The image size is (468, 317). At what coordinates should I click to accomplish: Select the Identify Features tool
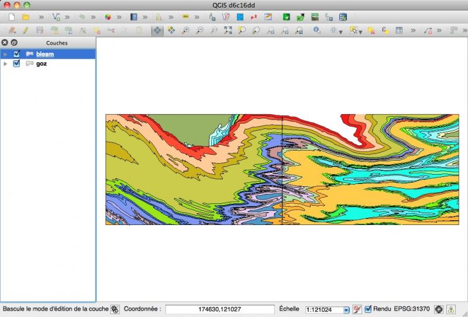click(x=316, y=30)
